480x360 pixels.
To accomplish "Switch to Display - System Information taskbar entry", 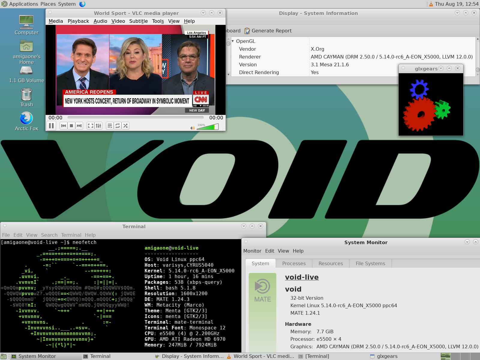I will click(x=189, y=356).
